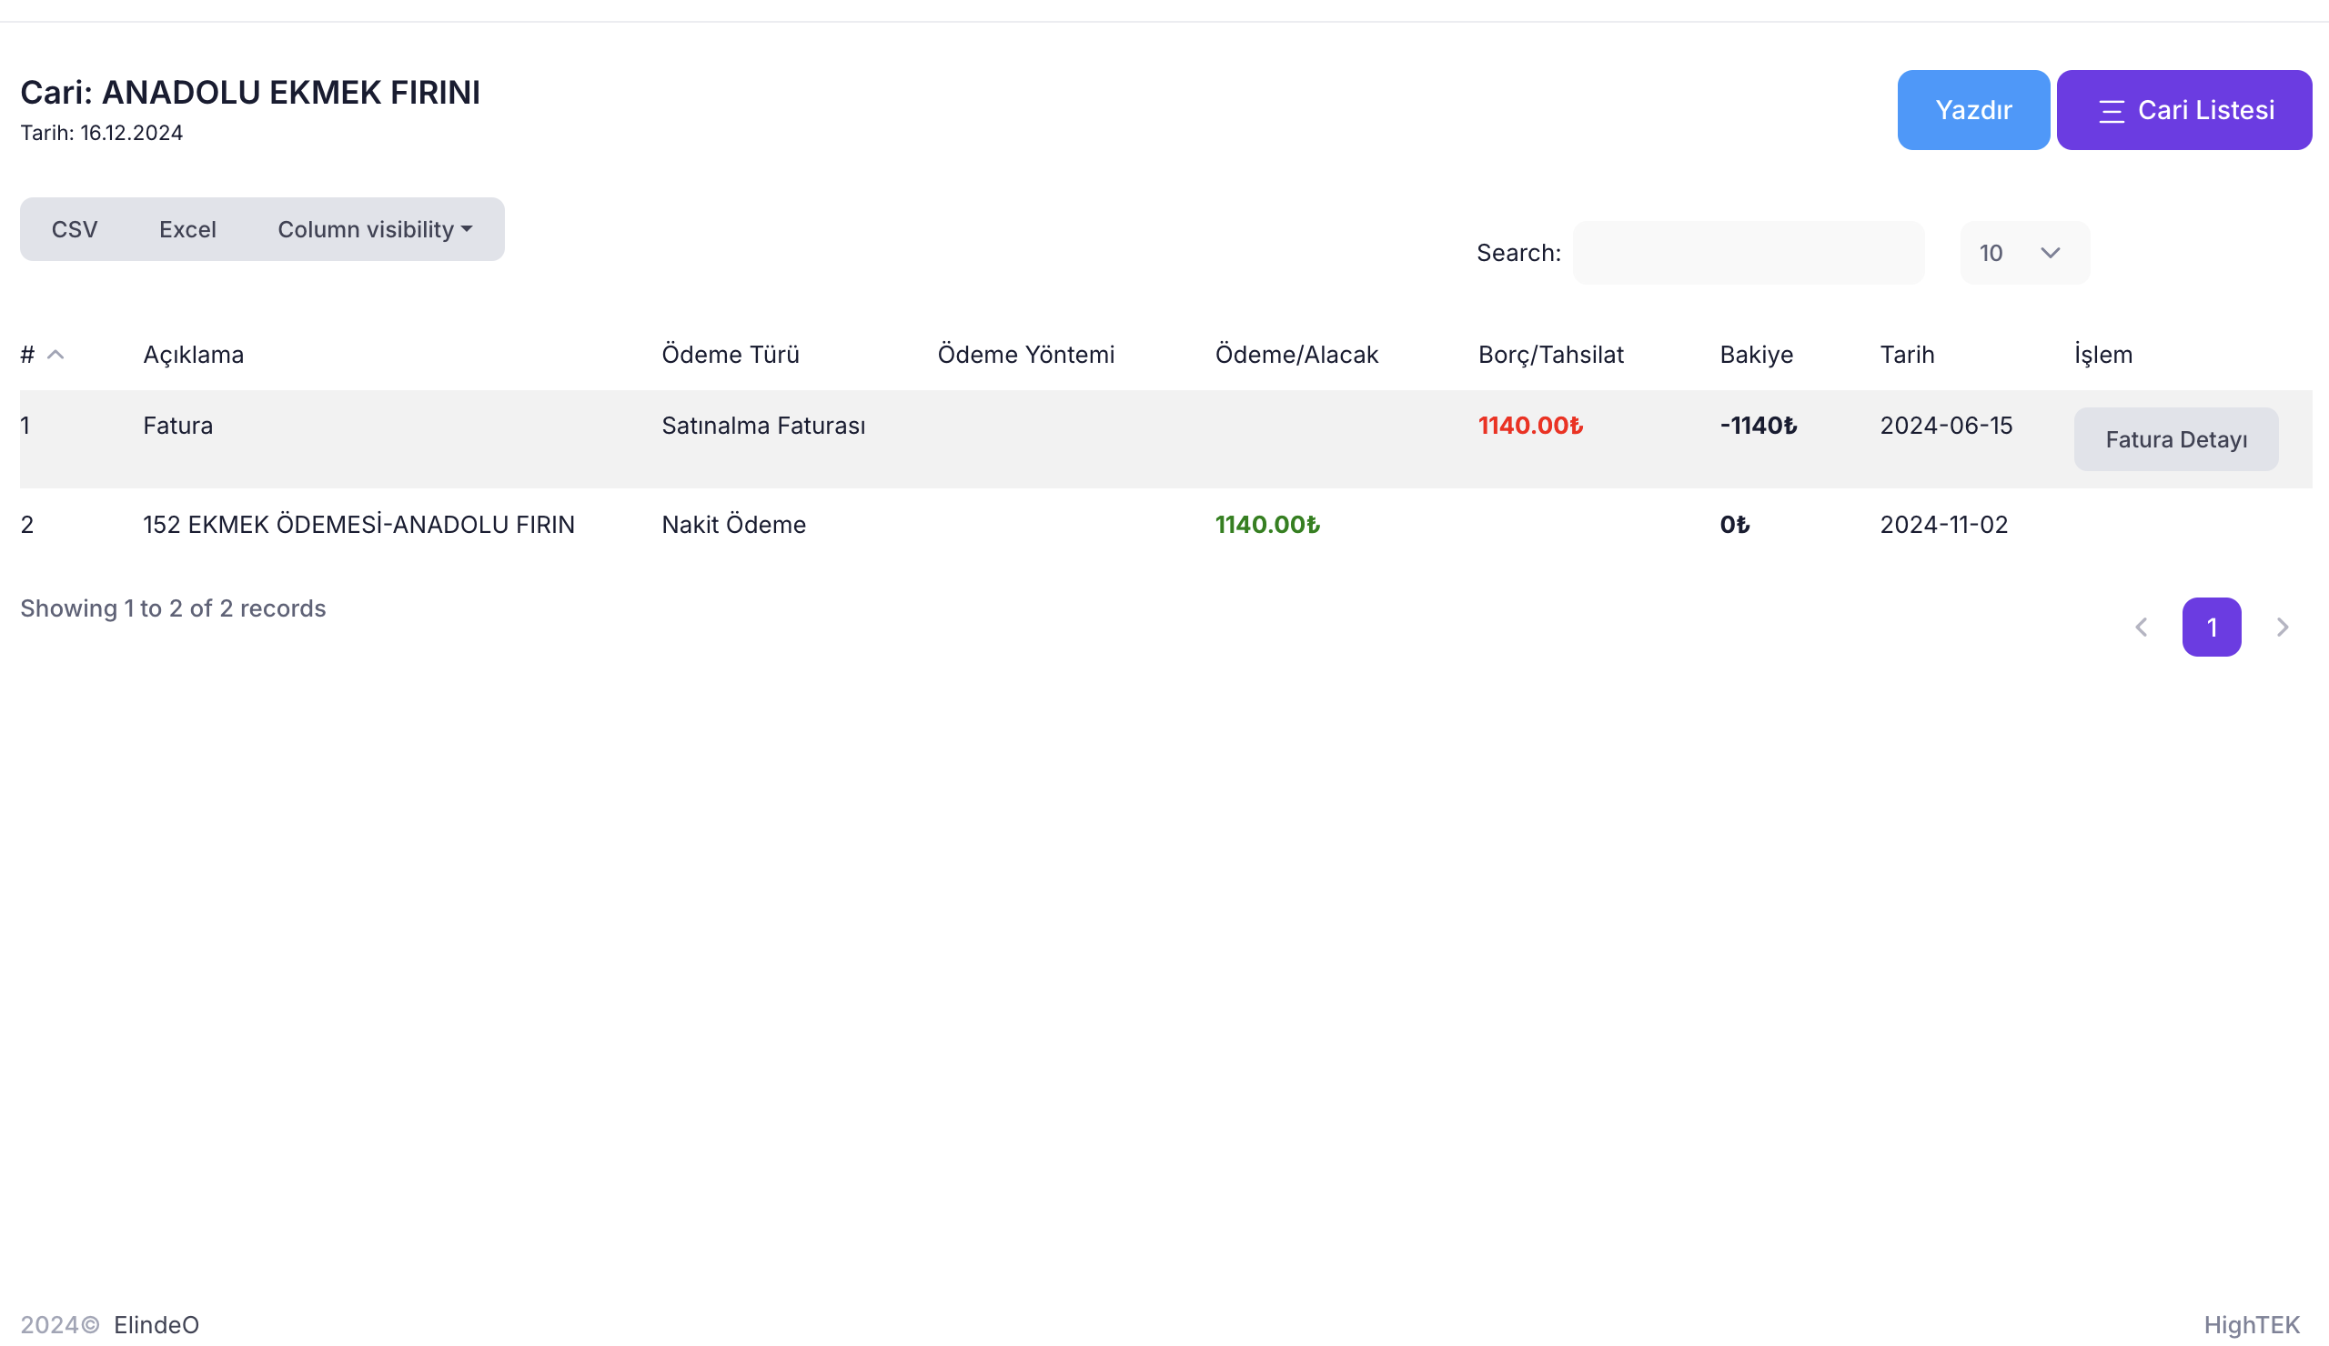The width and height of the screenshot is (2329, 1346).
Task: Click Tarih: 16.12.2024 text
Action: coord(102,133)
